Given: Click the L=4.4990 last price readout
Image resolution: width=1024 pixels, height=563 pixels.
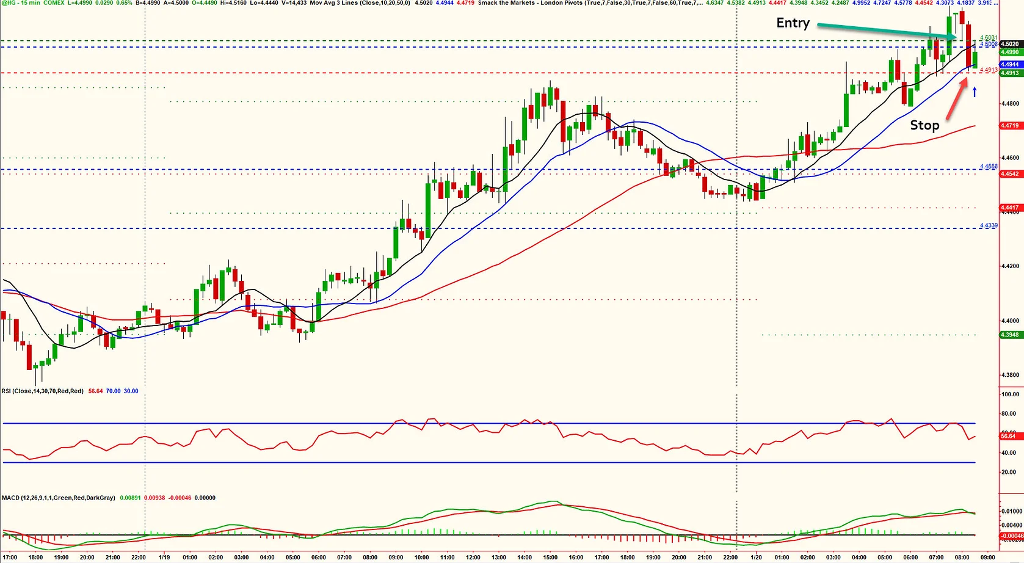Looking at the screenshot, I should tap(81, 3).
